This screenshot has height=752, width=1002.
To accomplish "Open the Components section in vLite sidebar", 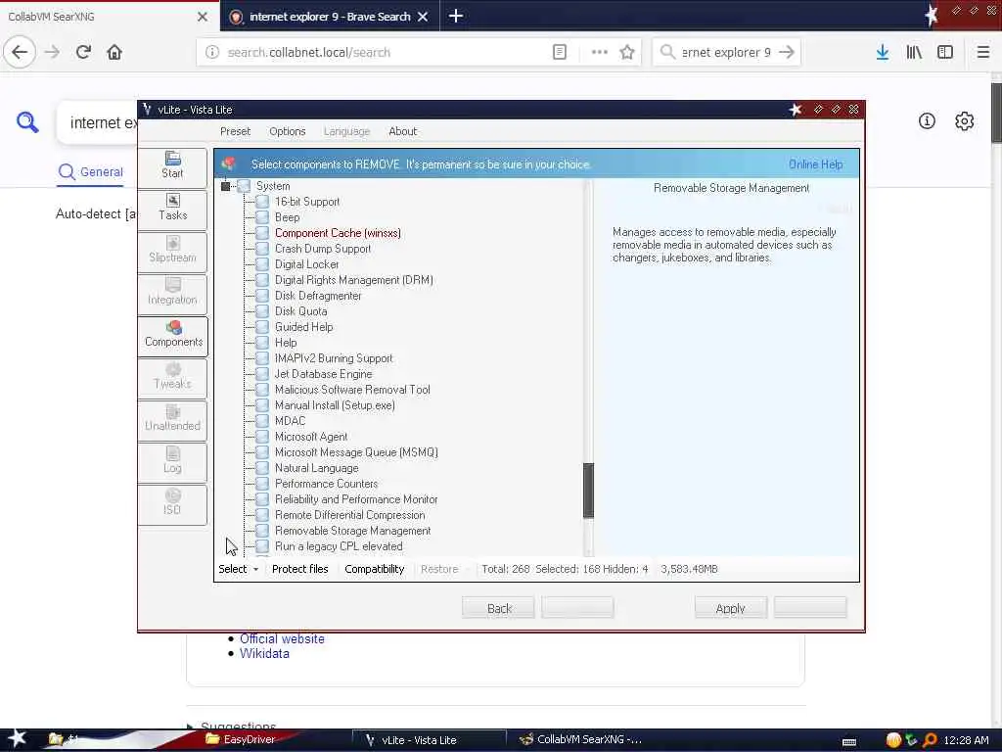I will tap(172, 335).
